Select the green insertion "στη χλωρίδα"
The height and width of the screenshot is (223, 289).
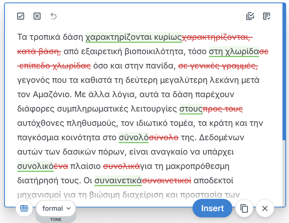click(x=234, y=52)
